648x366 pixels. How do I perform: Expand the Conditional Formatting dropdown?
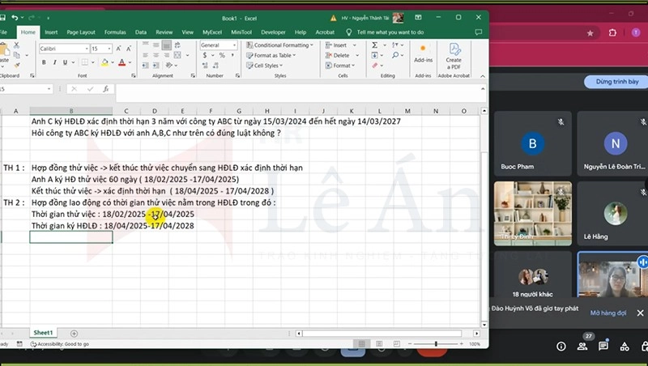(x=281, y=45)
